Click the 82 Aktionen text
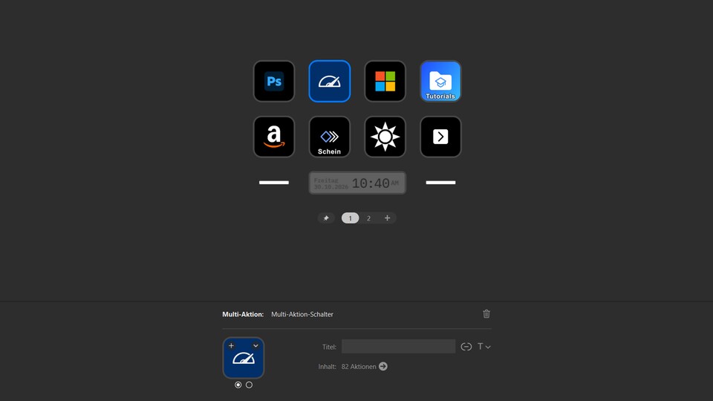Screen dimensions: 713x401 [359, 366]
